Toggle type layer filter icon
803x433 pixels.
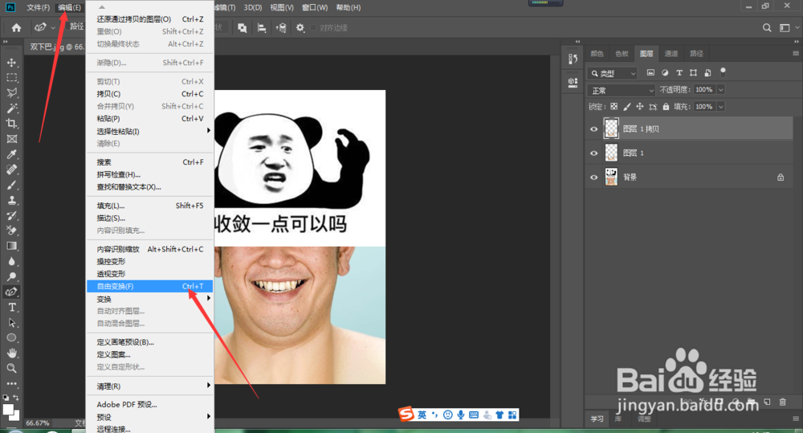679,73
